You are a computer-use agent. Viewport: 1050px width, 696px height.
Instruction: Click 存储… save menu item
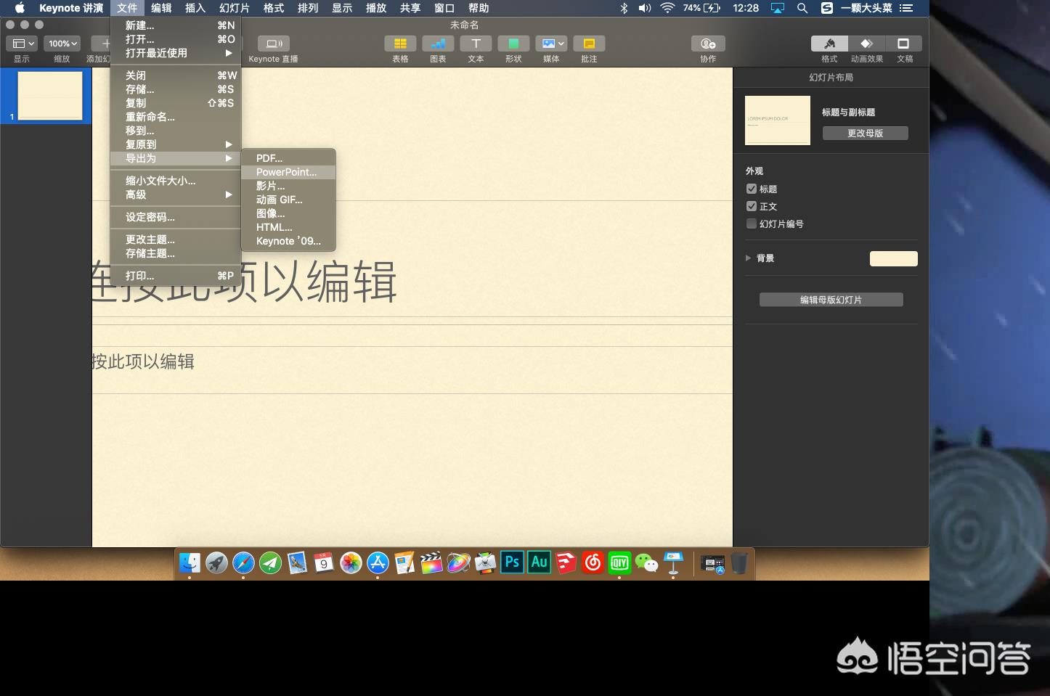pyautogui.click(x=175, y=89)
